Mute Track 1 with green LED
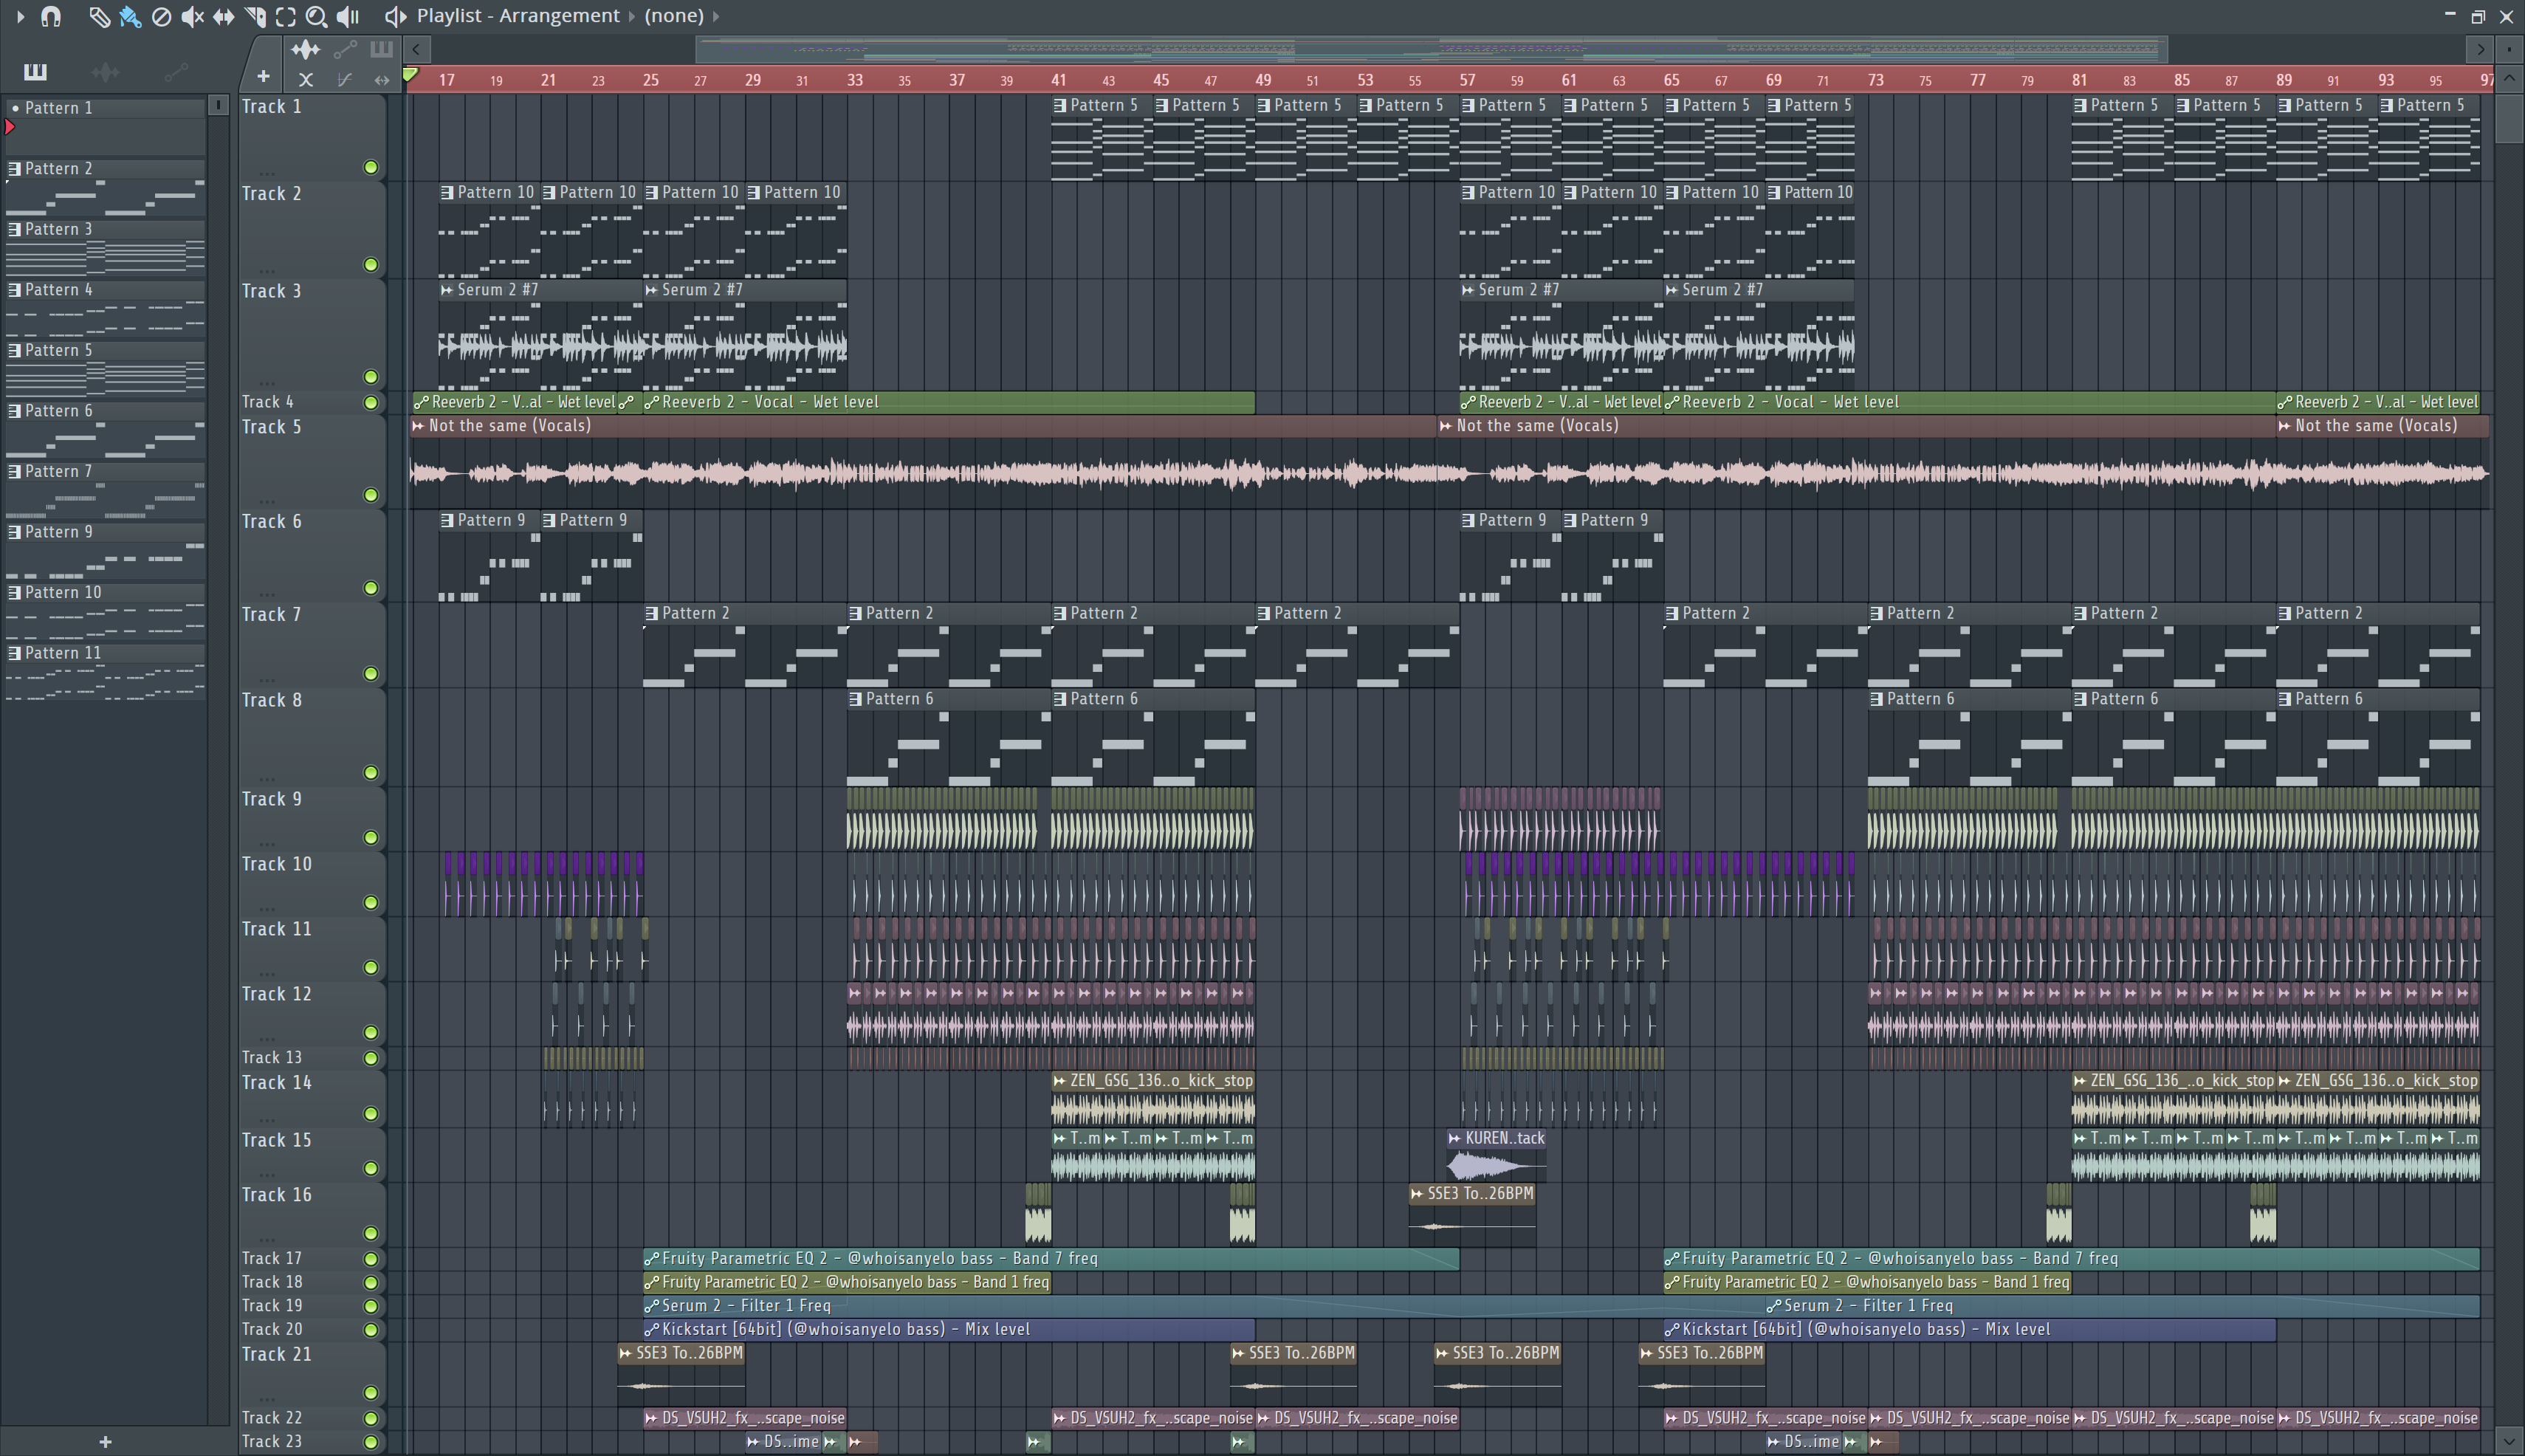Viewport: 2525px width, 1456px height. pos(371,167)
